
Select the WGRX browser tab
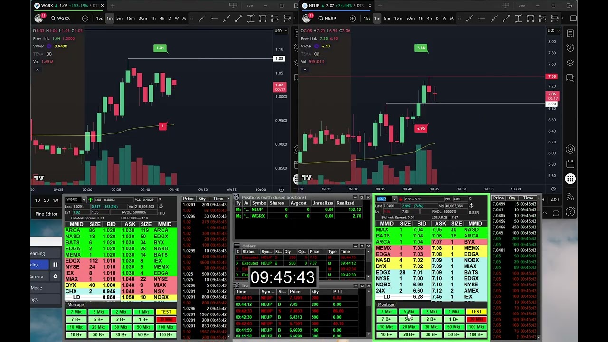pos(69,6)
